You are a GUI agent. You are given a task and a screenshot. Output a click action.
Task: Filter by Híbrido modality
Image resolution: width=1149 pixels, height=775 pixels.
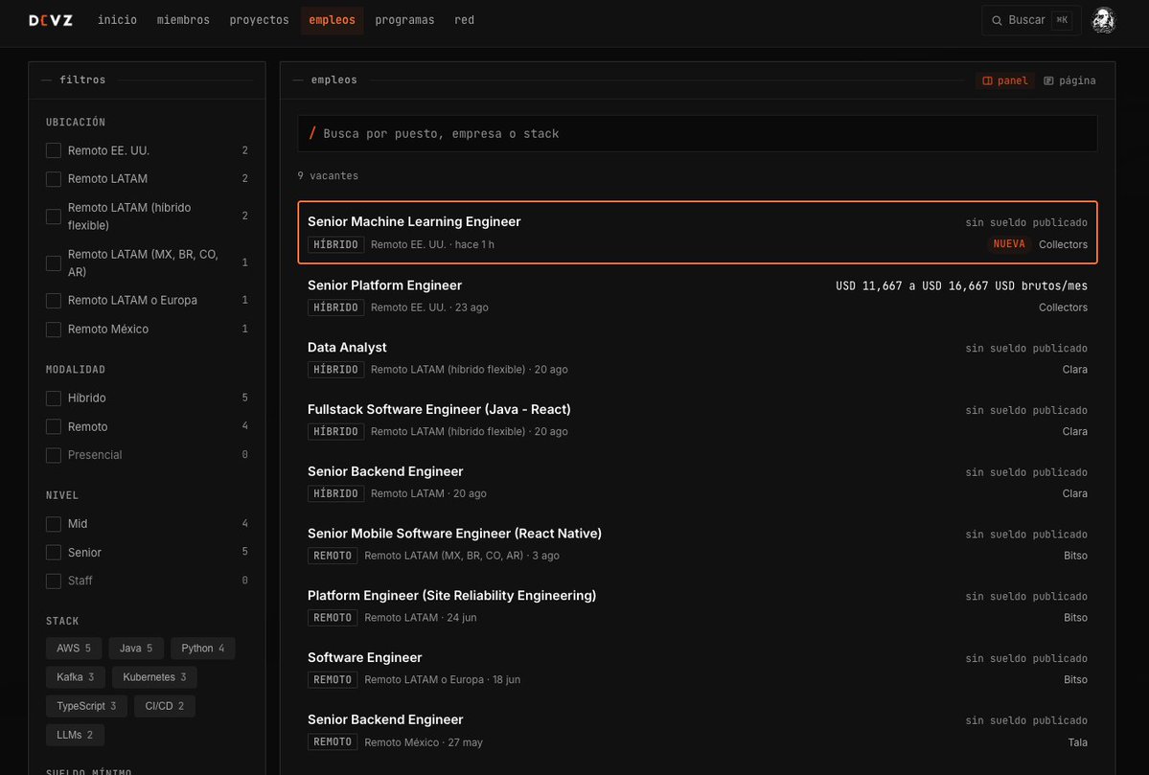click(x=54, y=398)
